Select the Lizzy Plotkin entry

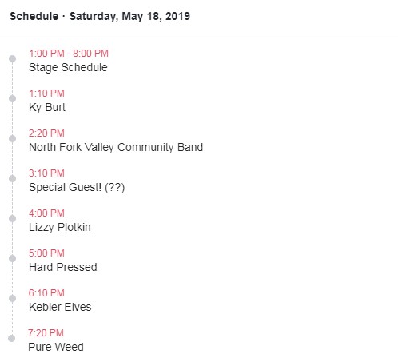pyautogui.click(x=60, y=227)
